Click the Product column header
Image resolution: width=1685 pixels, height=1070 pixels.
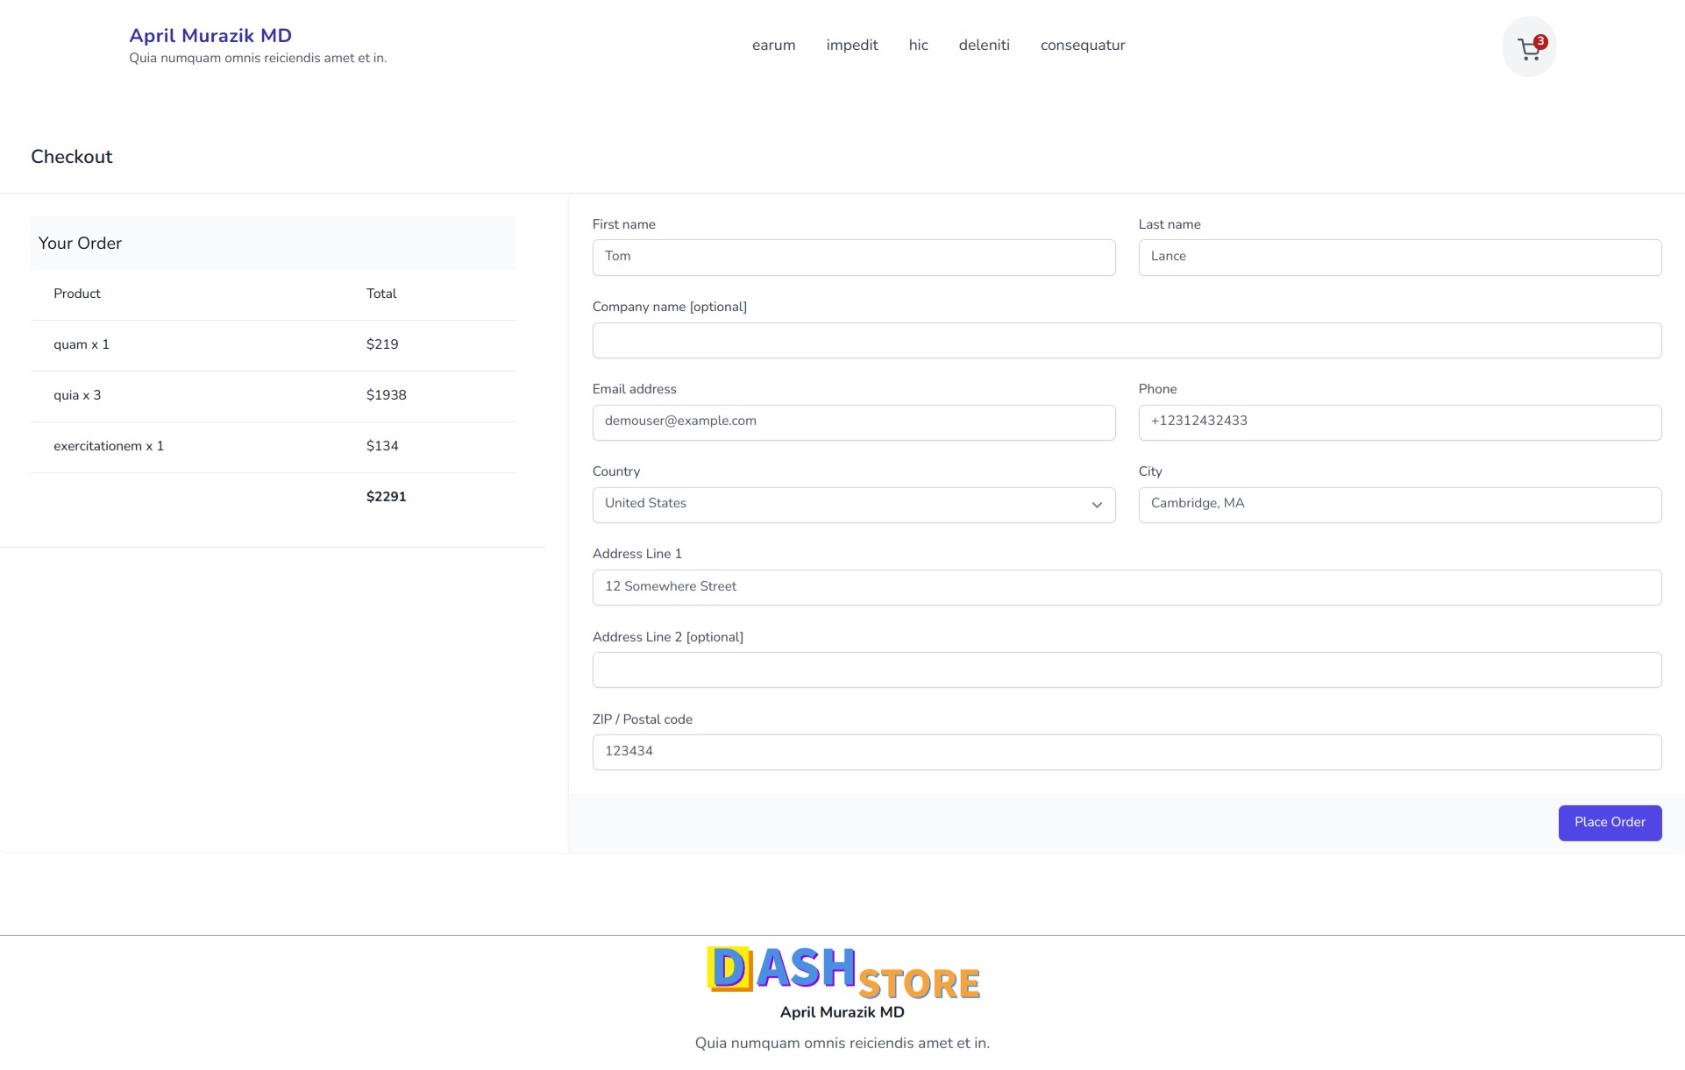click(x=77, y=294)
